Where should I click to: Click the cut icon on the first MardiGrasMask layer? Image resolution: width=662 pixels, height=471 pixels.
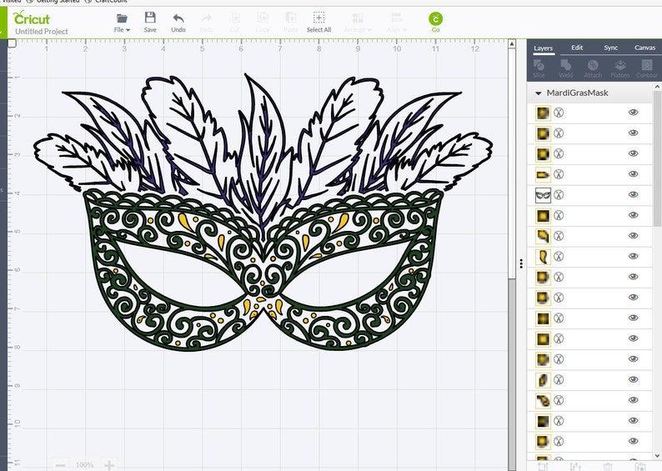tap(559, 113)
